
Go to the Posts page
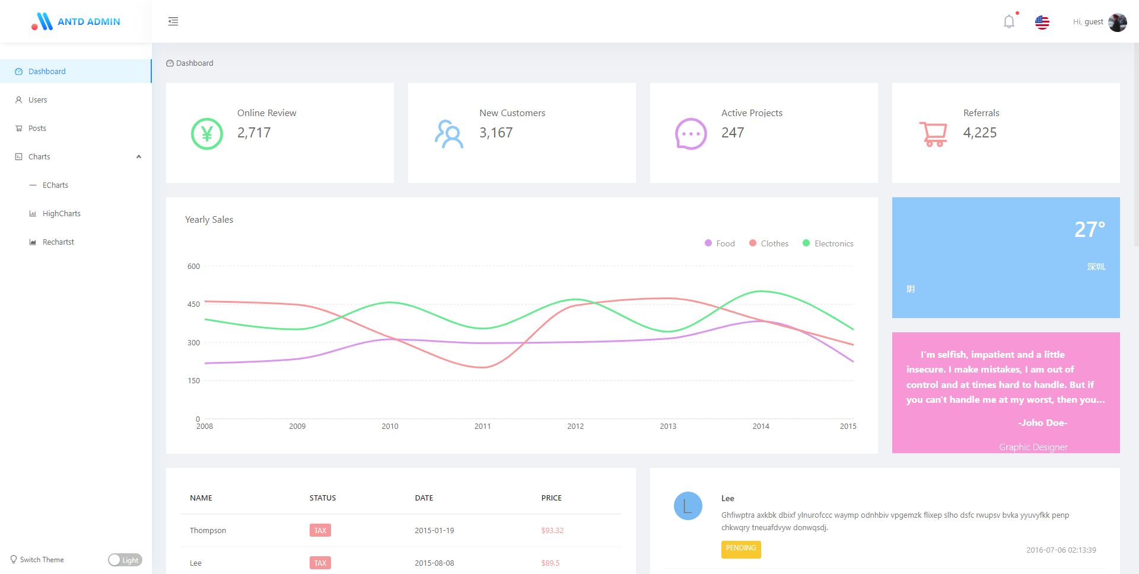coord(37,129)
